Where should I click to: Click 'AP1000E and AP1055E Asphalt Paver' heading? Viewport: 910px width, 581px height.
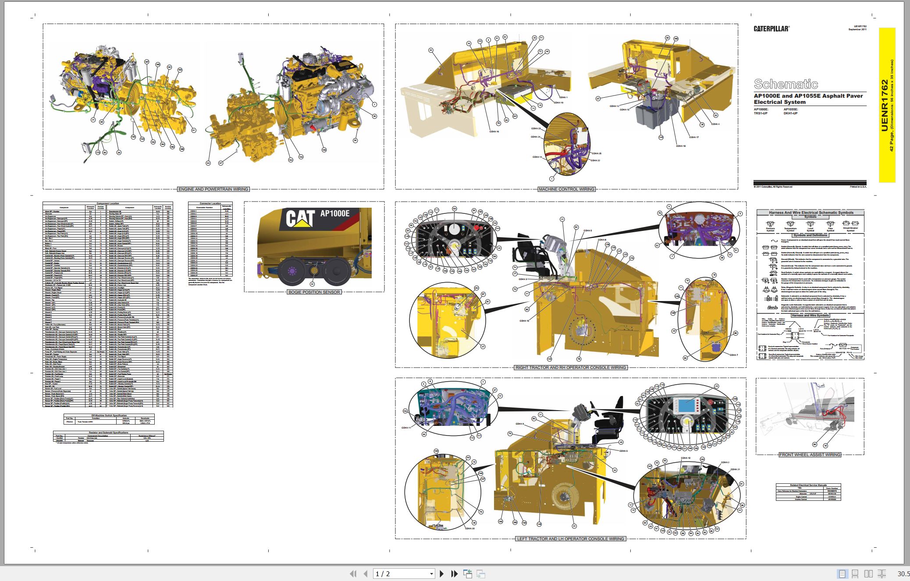pyautogui.click(x=808, y=96)
